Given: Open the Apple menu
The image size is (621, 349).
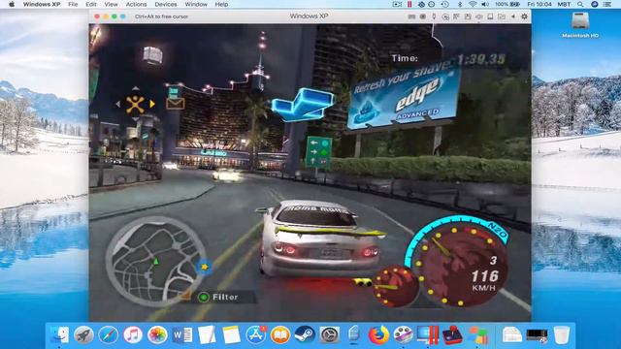Looking at the screenshot, I should click(12, 4).
